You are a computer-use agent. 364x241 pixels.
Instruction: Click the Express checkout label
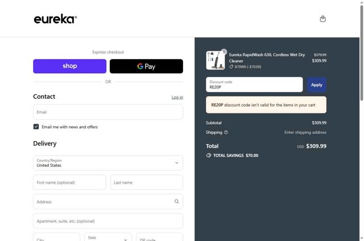[x=108, y=52]
